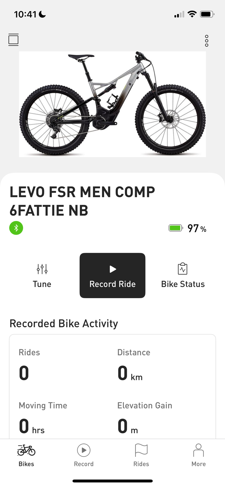Go to the Rides tab
The image size is (225, 487).
141,455
